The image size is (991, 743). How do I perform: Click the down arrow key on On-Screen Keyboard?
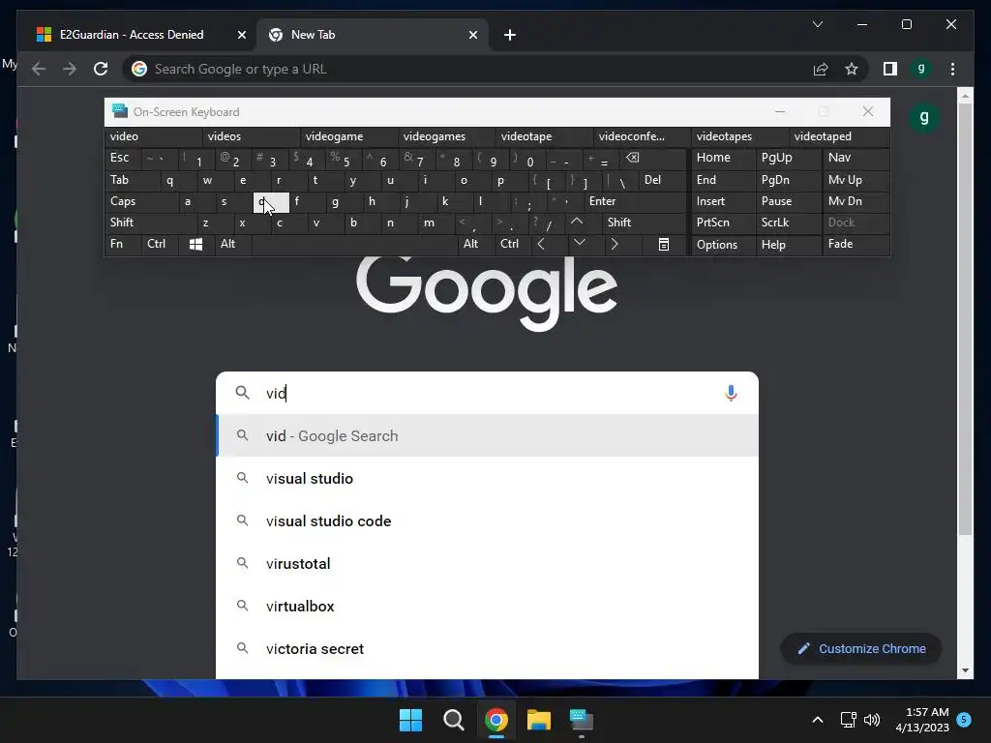tap(579, 244)
